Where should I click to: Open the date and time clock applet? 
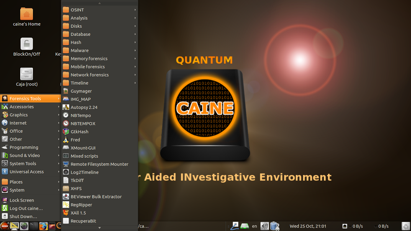click(308, 226)
